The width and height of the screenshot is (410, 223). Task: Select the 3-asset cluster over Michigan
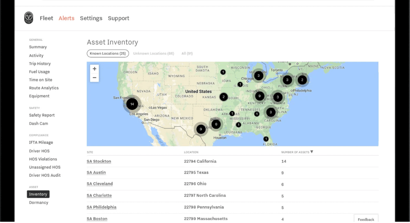click(259, 76)
